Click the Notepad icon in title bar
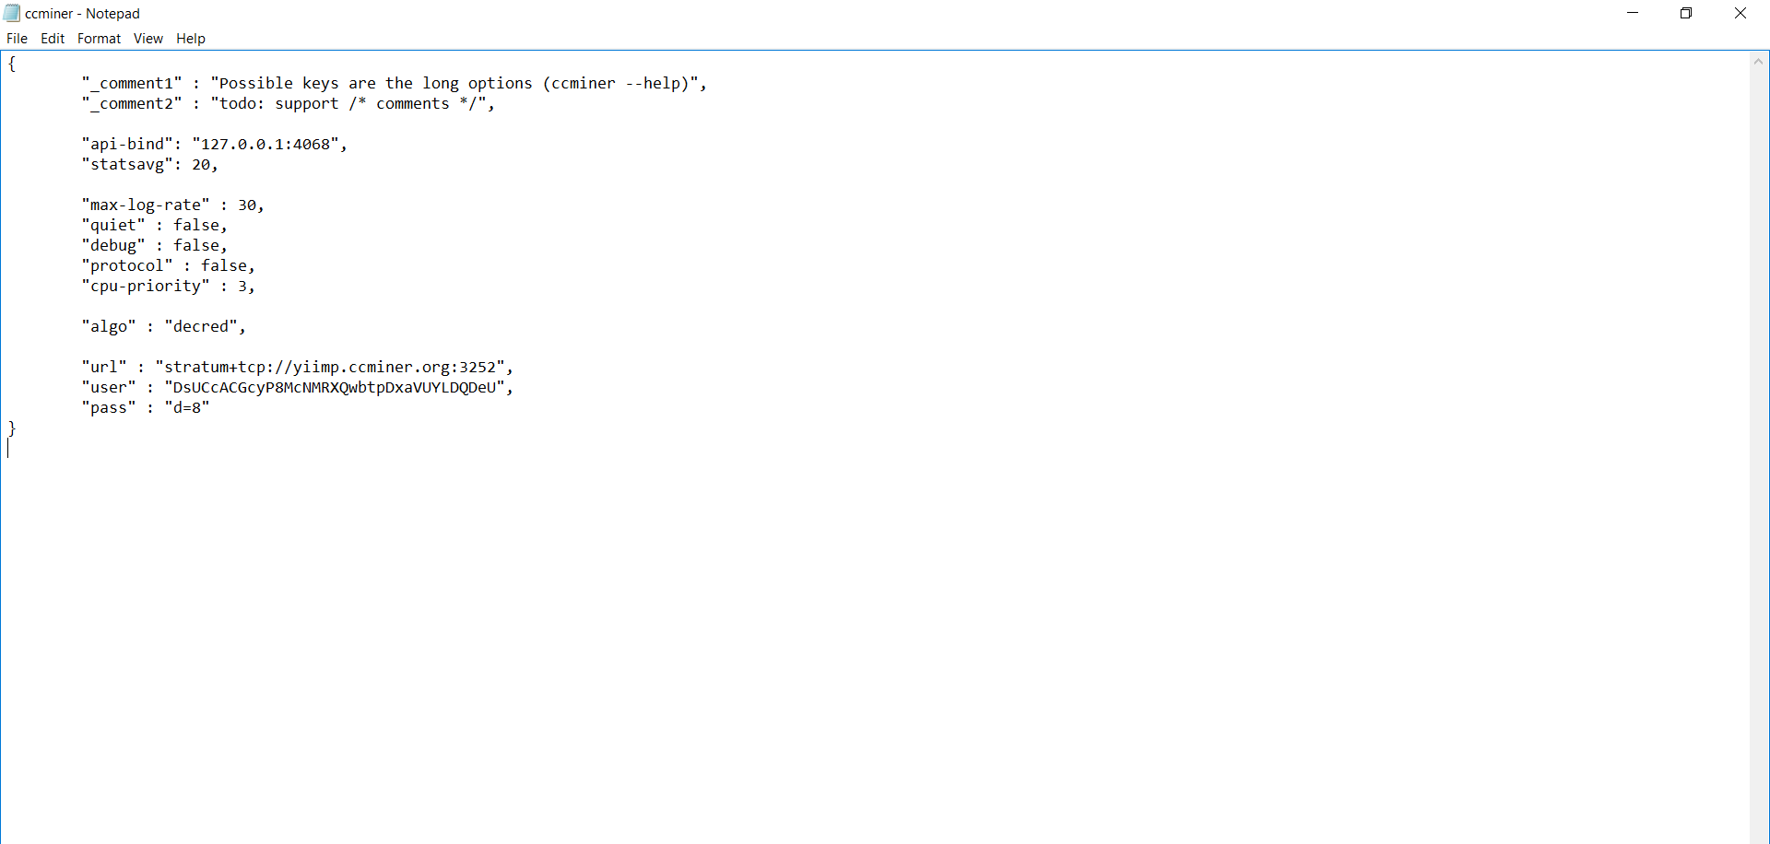 click(x=12, y=13)
